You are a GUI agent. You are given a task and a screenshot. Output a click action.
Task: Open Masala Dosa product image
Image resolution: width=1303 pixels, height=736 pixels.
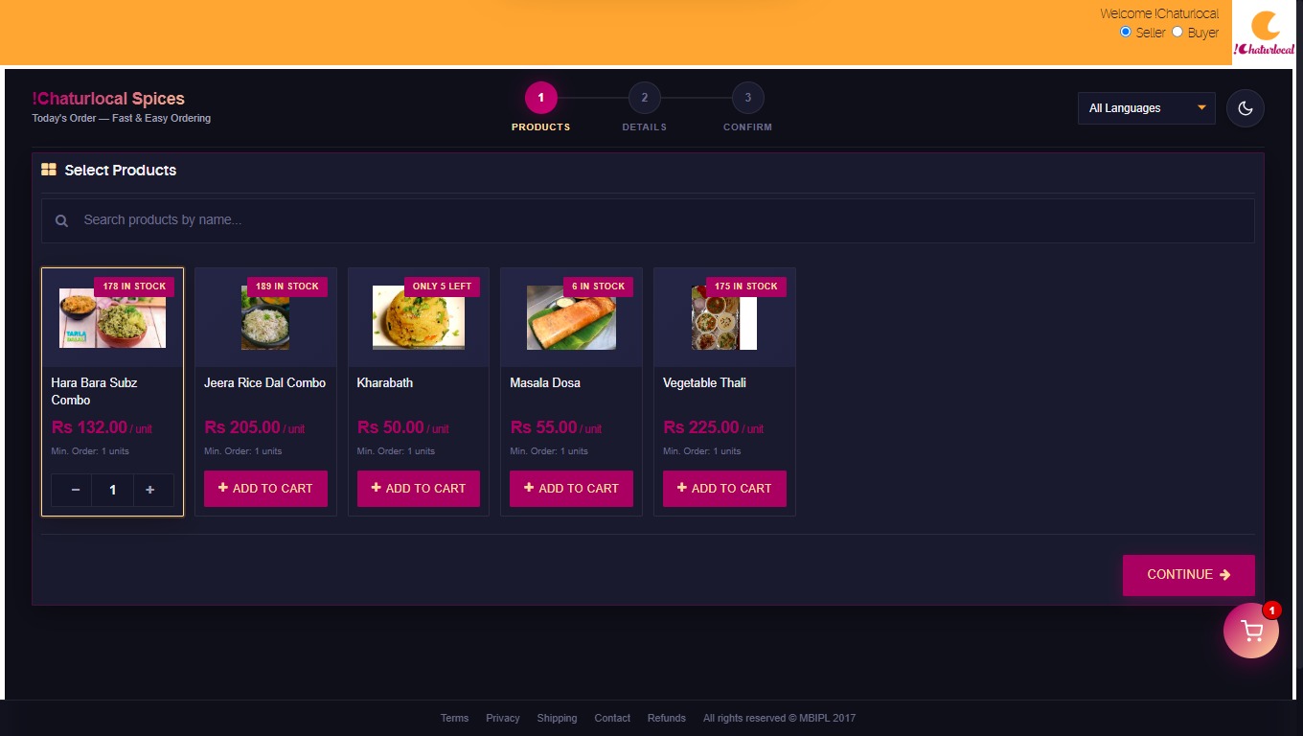(x=571, y=318)
